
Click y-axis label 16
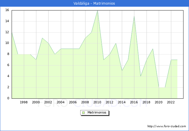point(7,10)
